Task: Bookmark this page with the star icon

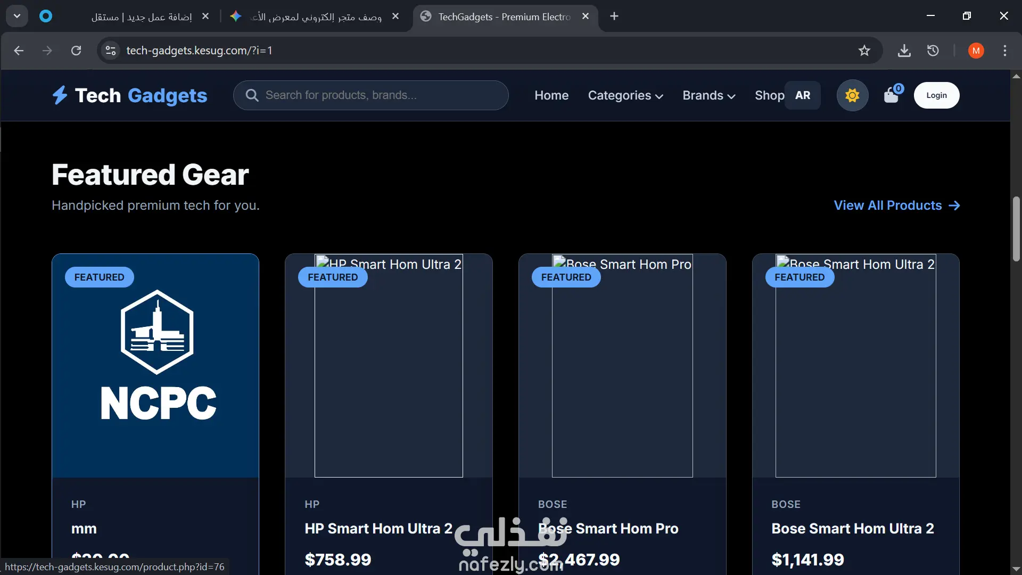Action: coord(864,51)
